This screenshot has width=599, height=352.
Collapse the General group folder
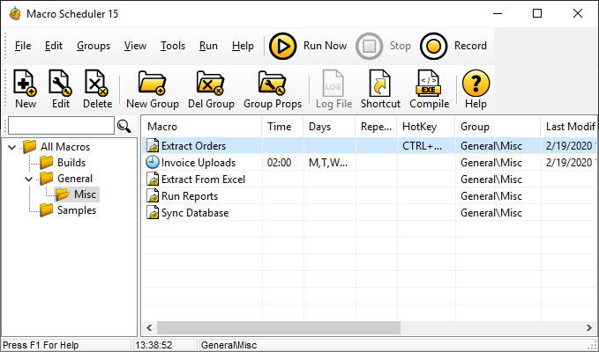tap(27, 179)
